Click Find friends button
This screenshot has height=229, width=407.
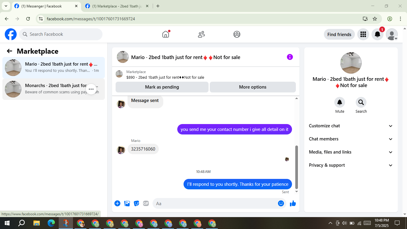tap(339, 34)
